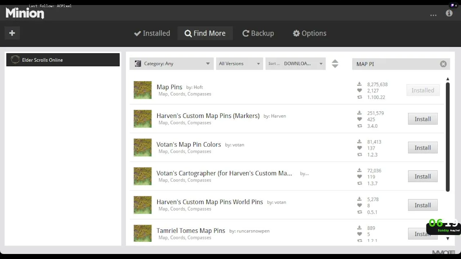Click the 72,036 downloads count
This screenshot has height=259, width=461.
pyautogui.click(x=374, y=171)
